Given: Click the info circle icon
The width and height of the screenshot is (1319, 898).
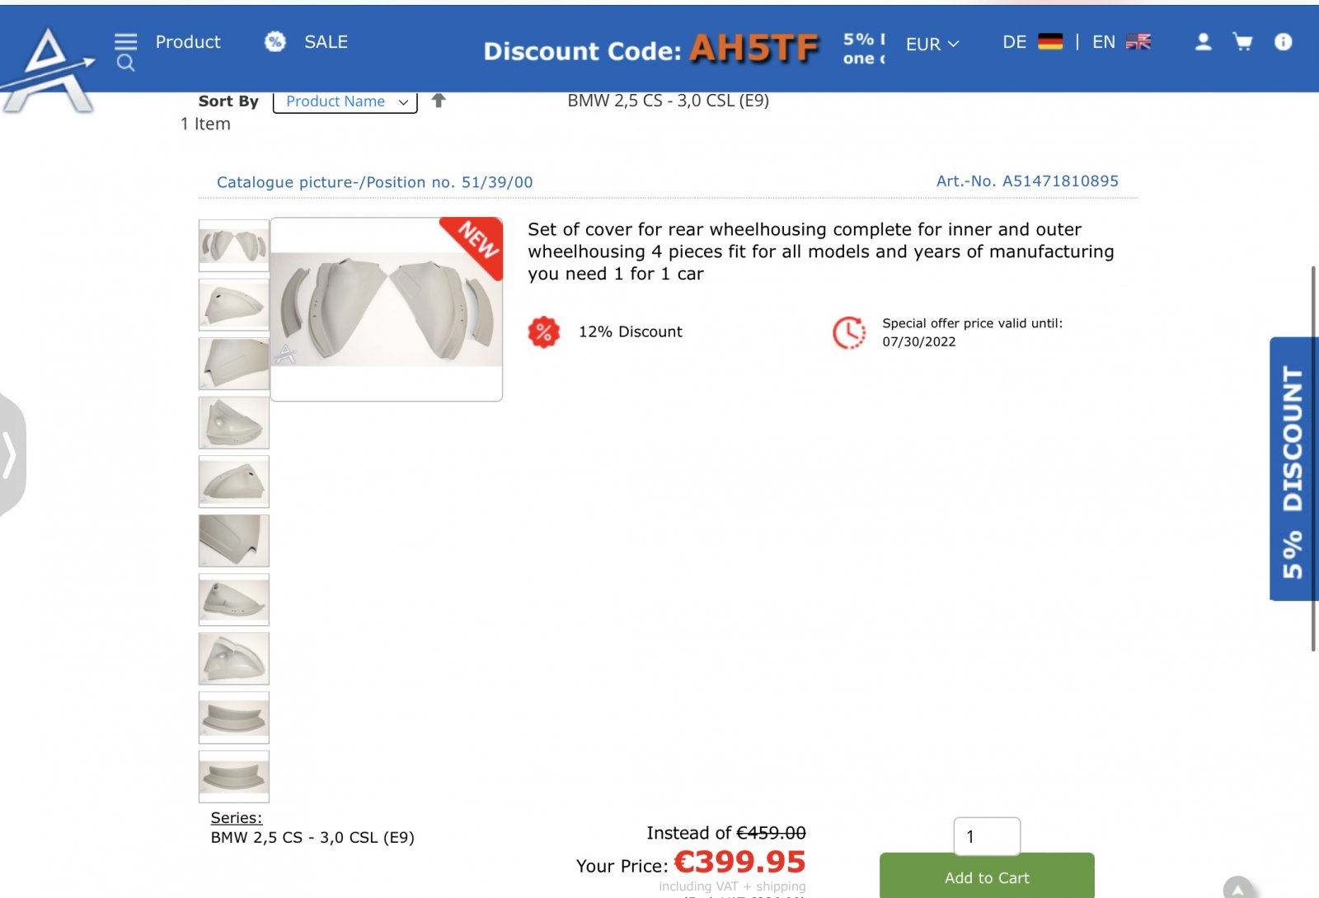Looking at the screenshot, I should click(x=1283, y=42).
